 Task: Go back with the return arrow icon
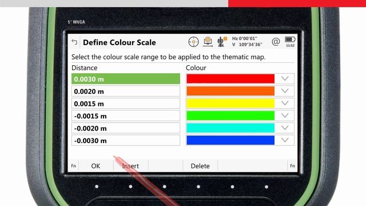74,42
